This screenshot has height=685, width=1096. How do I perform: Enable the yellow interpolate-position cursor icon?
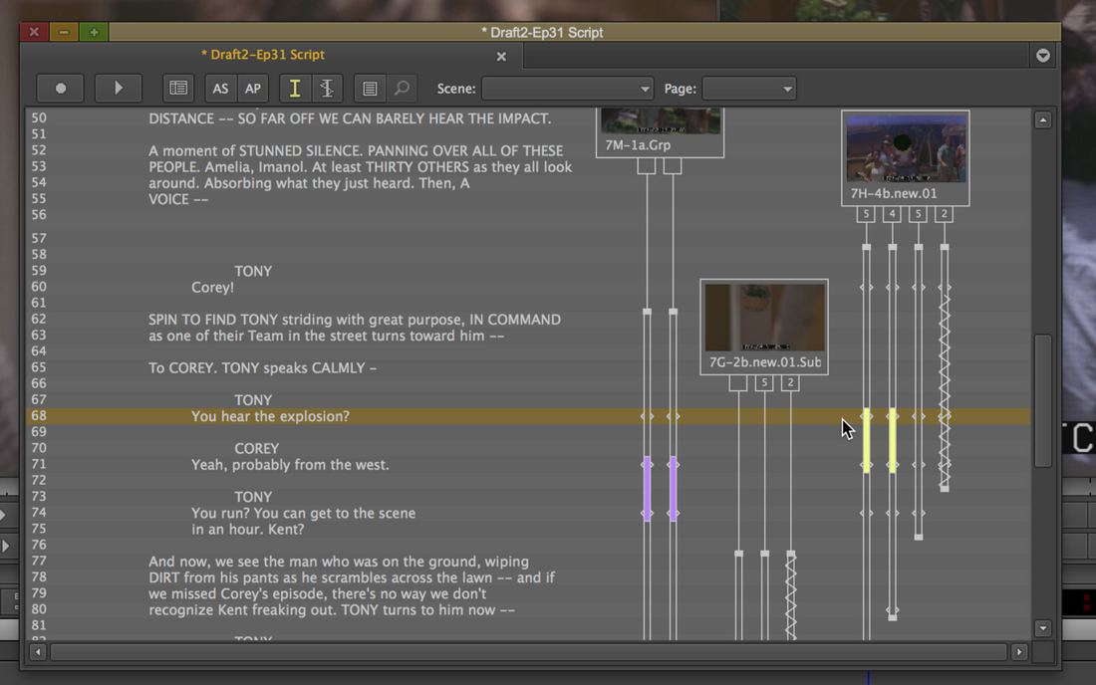pyautogui.click(x=295, y=88)
